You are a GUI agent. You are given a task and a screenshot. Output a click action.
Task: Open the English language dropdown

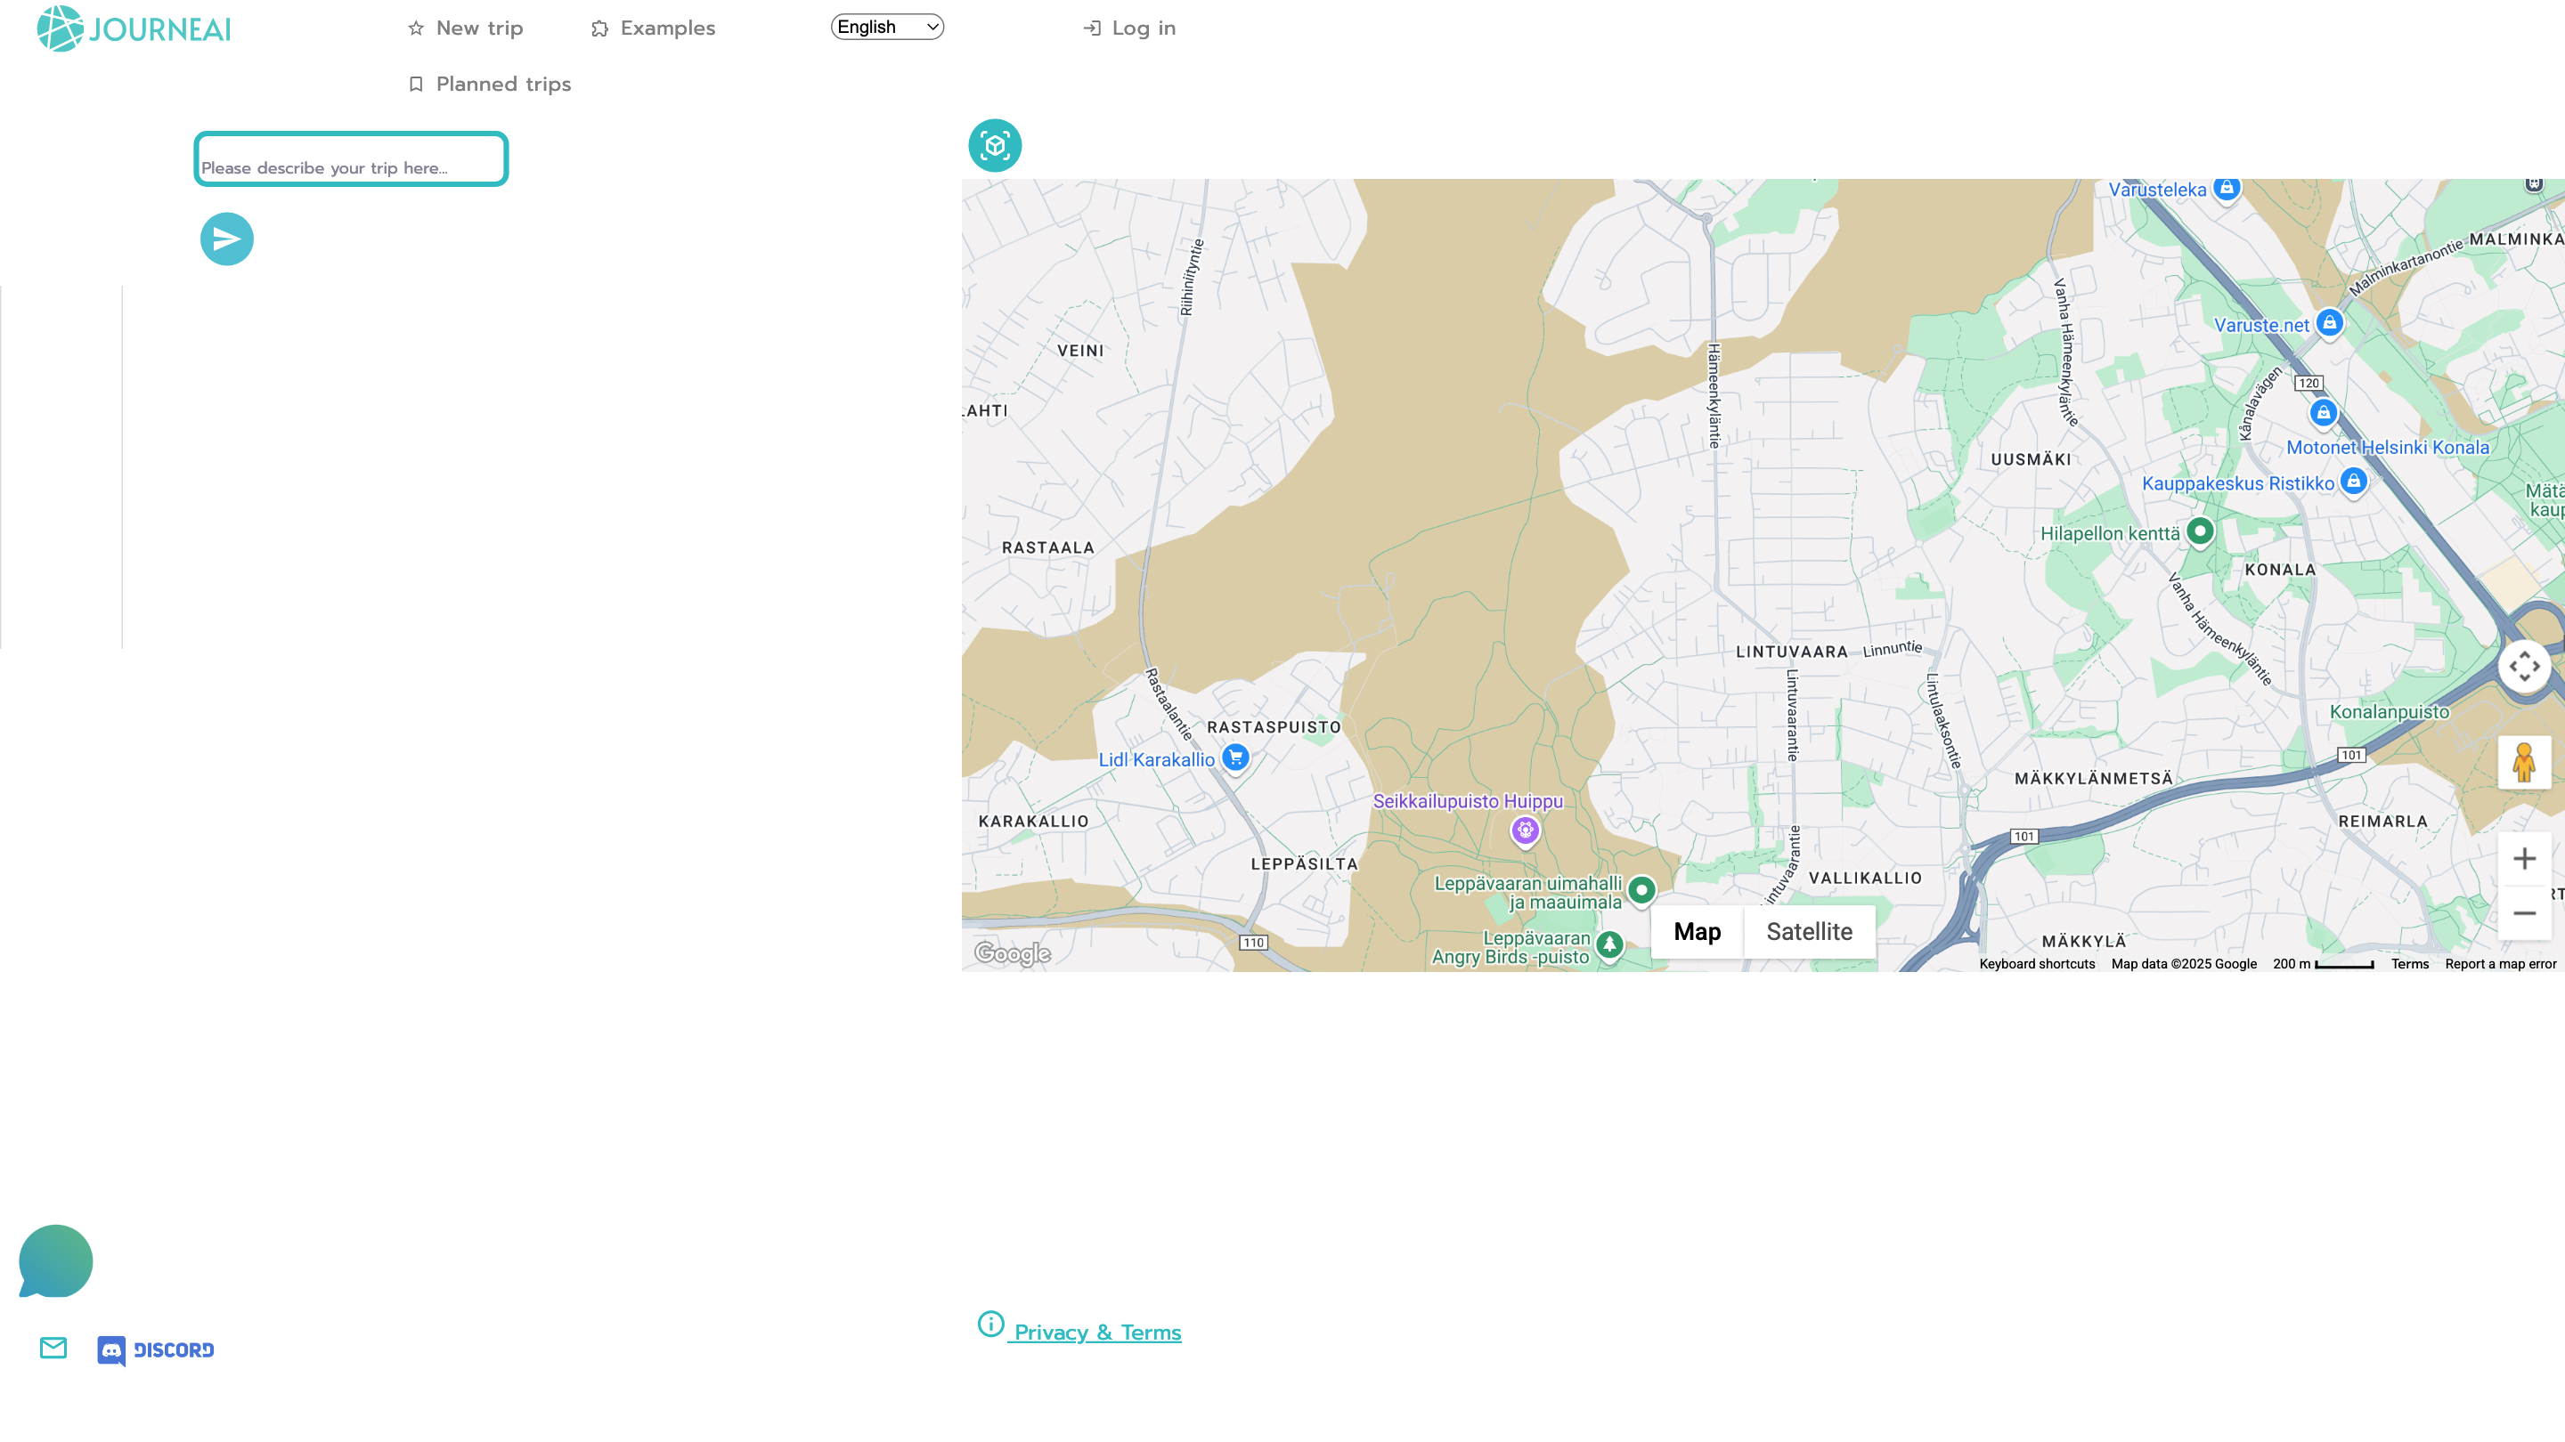(x=886, y=27)
